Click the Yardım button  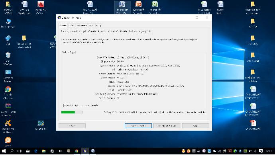click(72, 126)
